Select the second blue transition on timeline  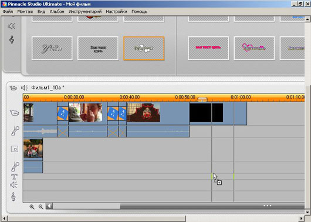pyautogui.click(x=113, y=113)
